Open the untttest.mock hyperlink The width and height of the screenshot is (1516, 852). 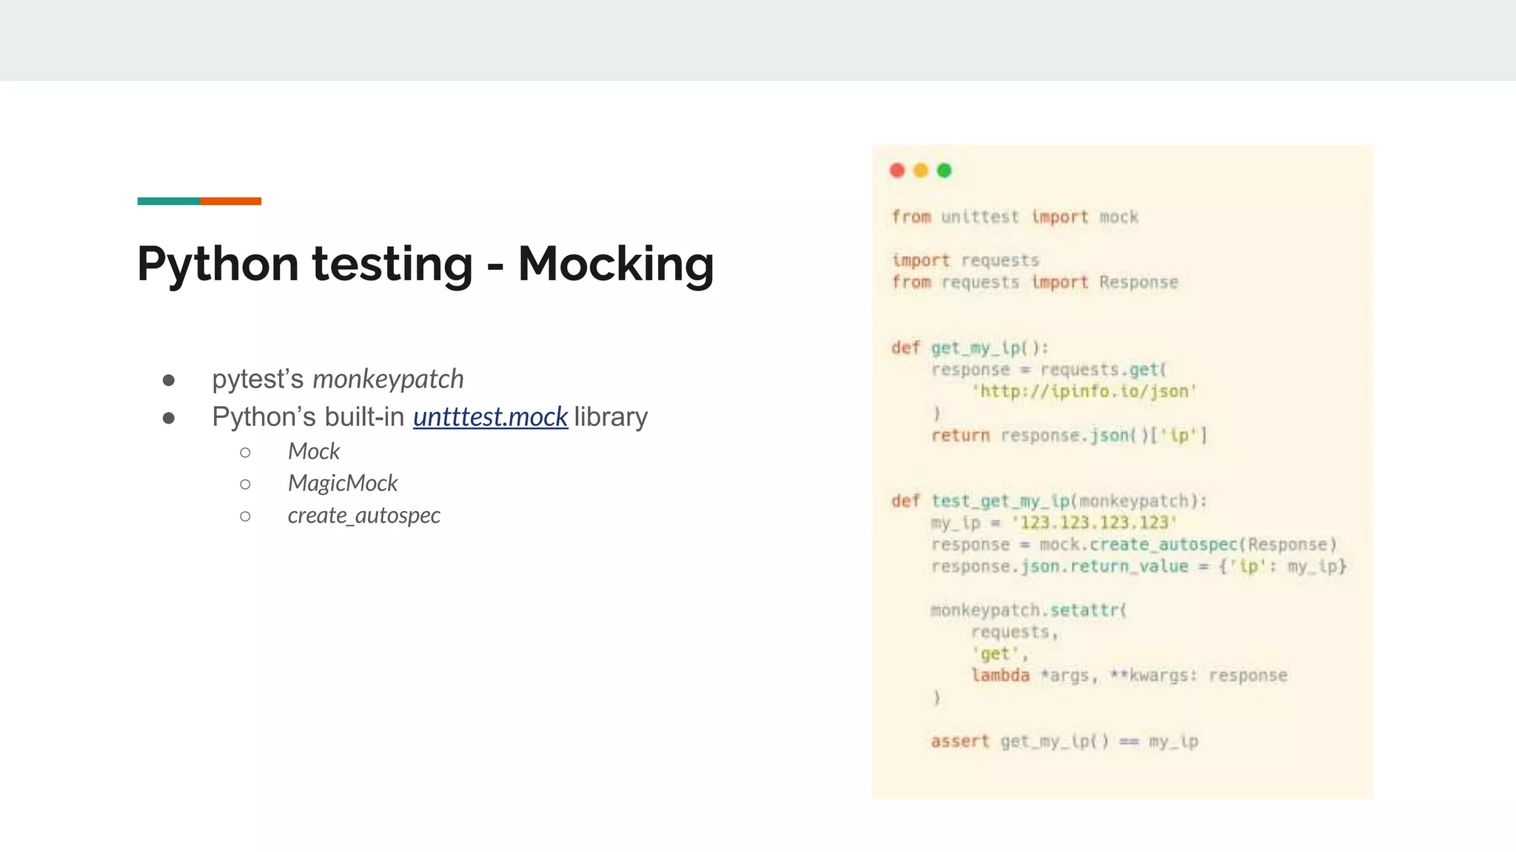tap(490, 417)
